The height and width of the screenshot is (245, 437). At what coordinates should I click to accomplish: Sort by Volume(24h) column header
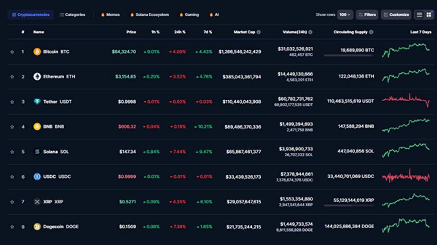(x=294, y=32)
